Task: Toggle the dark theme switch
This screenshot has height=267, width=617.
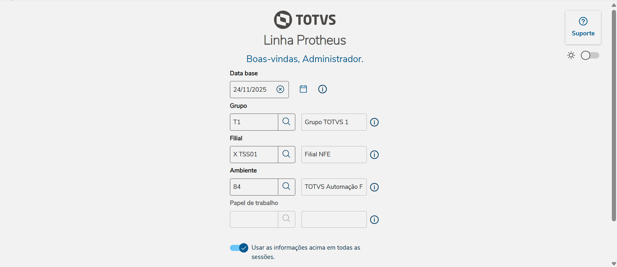Action: click(x=590, y=56)
